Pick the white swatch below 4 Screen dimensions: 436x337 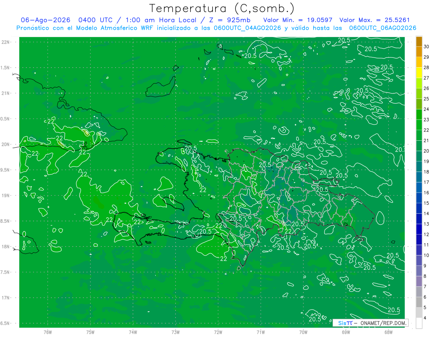coord(419,323)
